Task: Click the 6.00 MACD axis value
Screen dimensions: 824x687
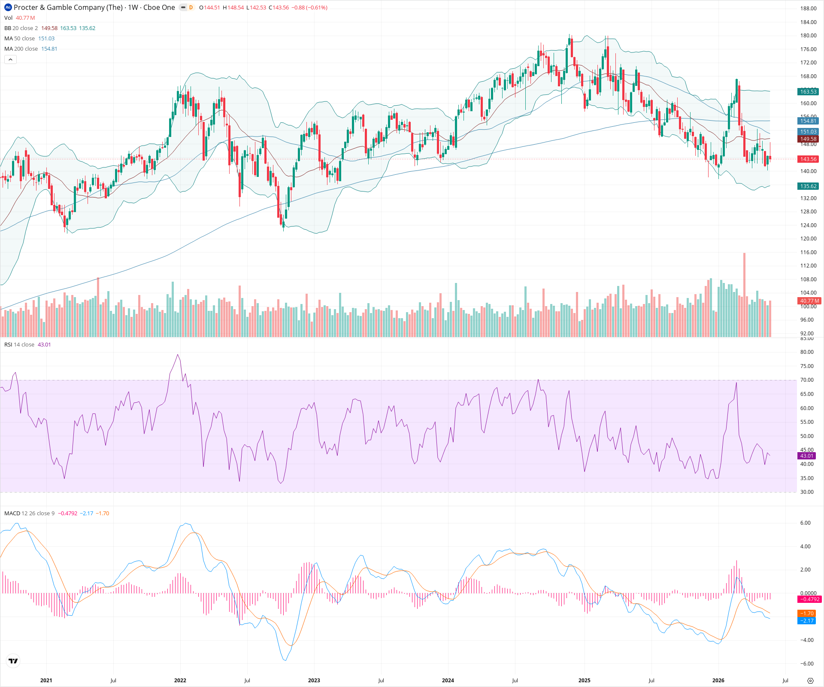Action: point(806,523)
